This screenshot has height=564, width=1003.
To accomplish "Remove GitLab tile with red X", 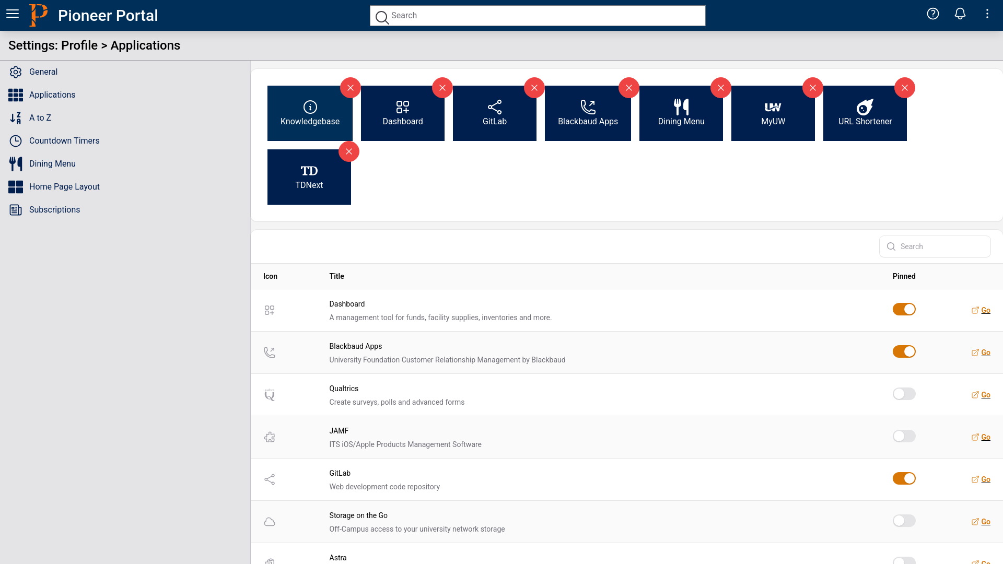I will coord(534,88).
